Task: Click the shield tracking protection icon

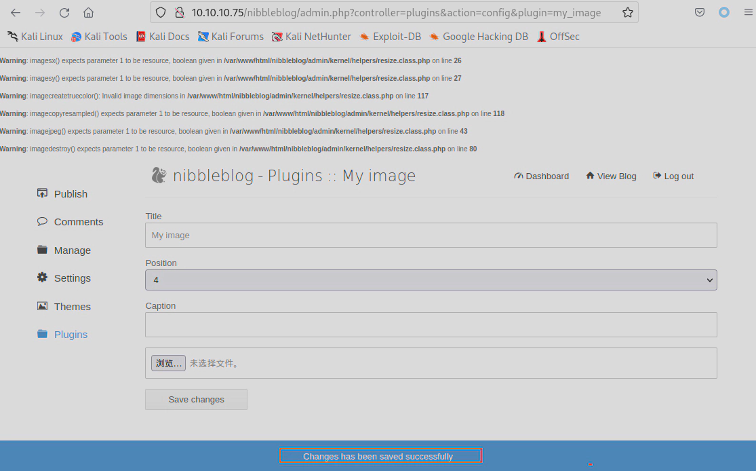Action: click(161, 12)
